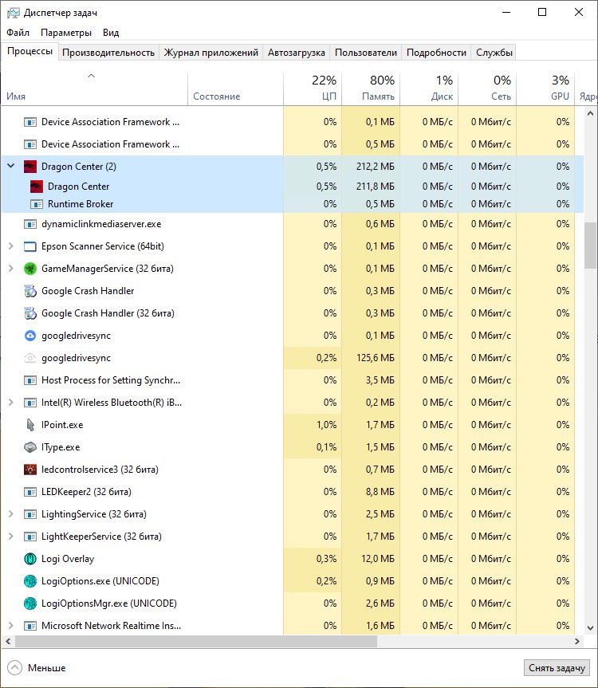
Task: Click the Microsoft Network Realtime Ins icon
Action: click(x=30, y=626)
